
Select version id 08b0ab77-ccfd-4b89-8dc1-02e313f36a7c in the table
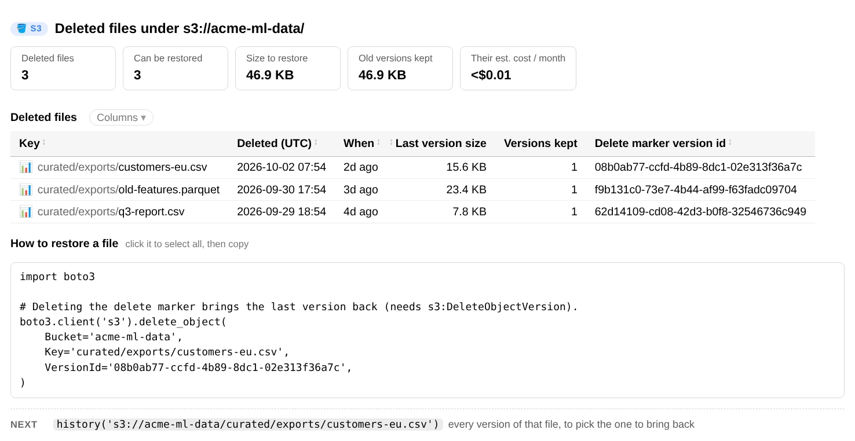[x=698, y=167]
